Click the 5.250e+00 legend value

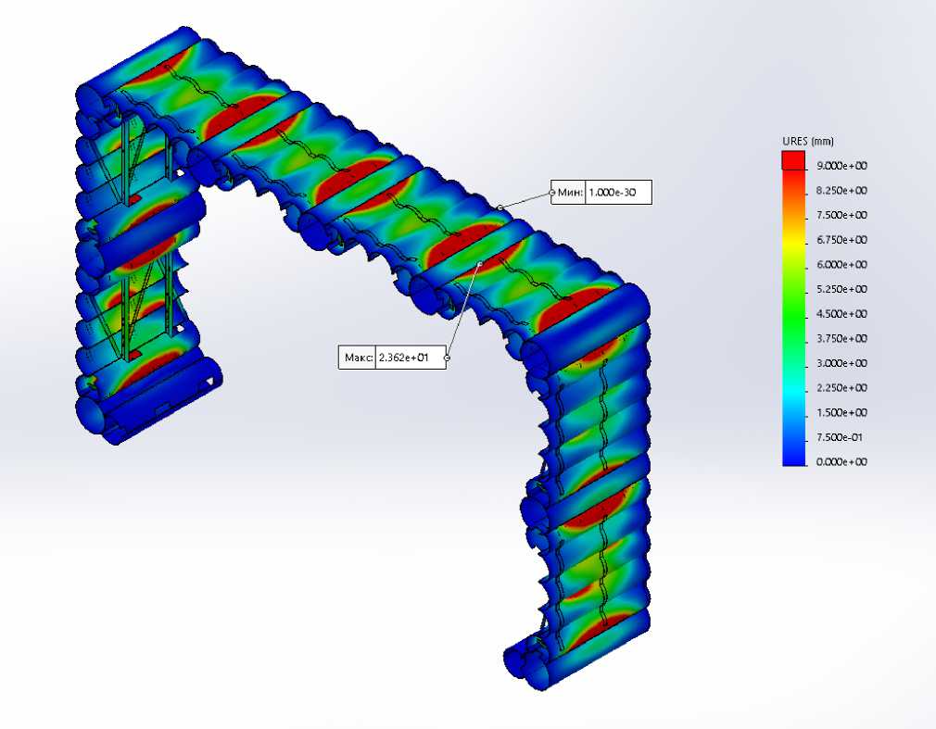click(x=841, y=289)
